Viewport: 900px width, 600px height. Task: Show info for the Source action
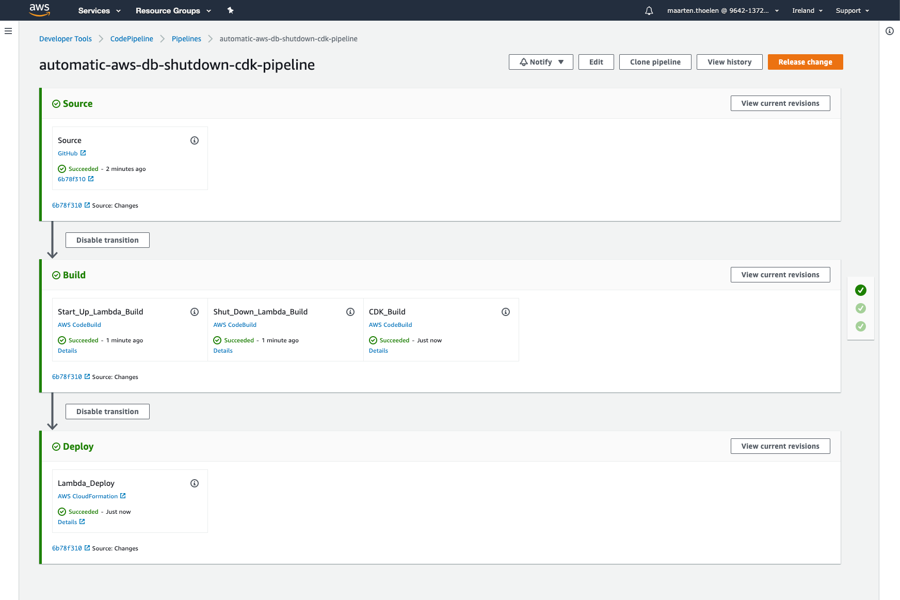(195, 140)
